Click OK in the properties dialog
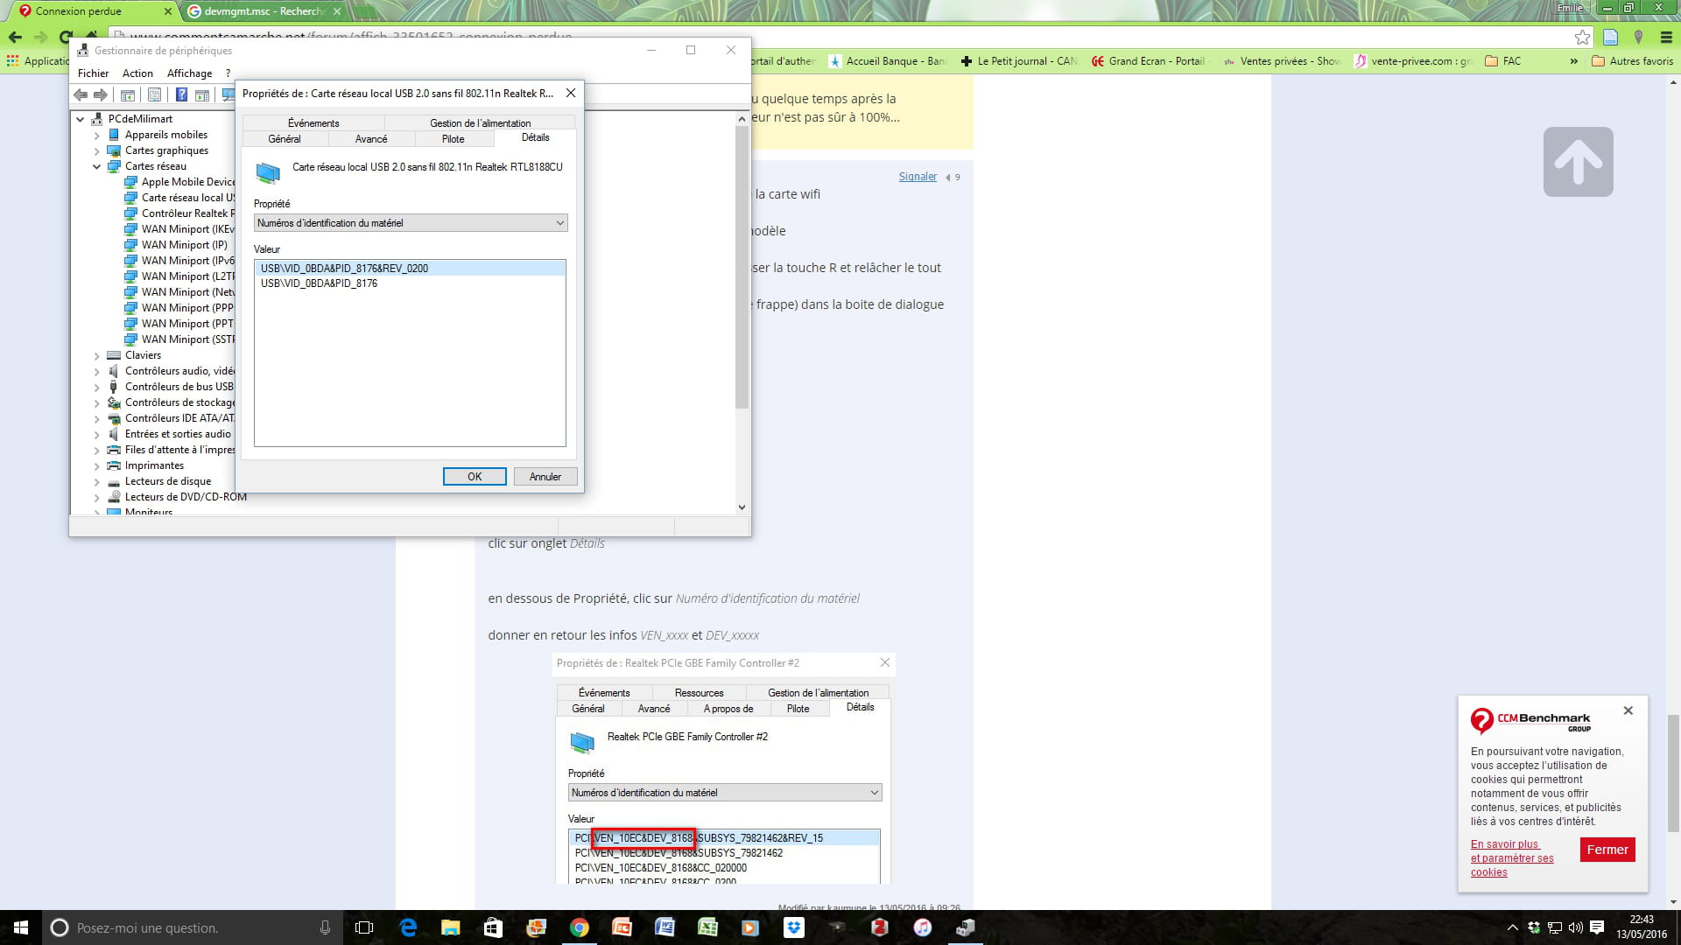The image size is (1681, 945). coord(475,477)
